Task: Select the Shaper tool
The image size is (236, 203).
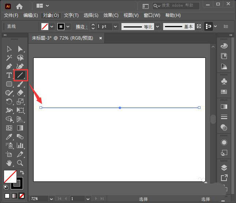Action: [x=9, y=93]
